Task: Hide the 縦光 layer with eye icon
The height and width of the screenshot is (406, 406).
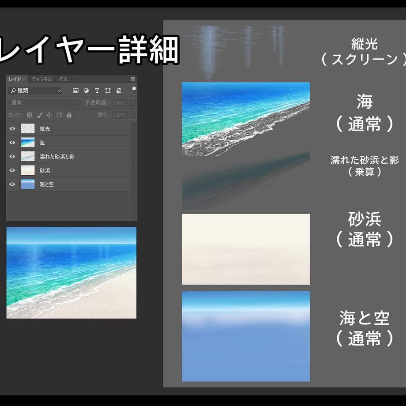Action: (x=12, y=129)
